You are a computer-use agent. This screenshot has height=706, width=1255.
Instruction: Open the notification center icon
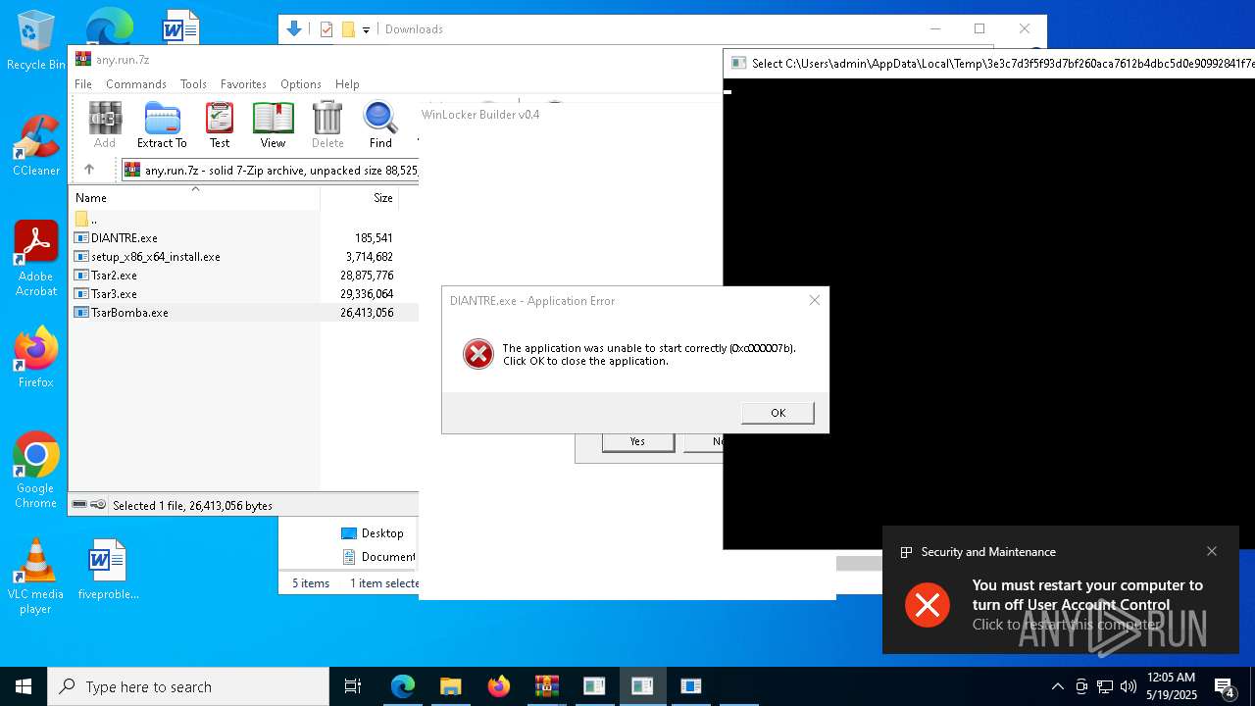pos(1225,686)
